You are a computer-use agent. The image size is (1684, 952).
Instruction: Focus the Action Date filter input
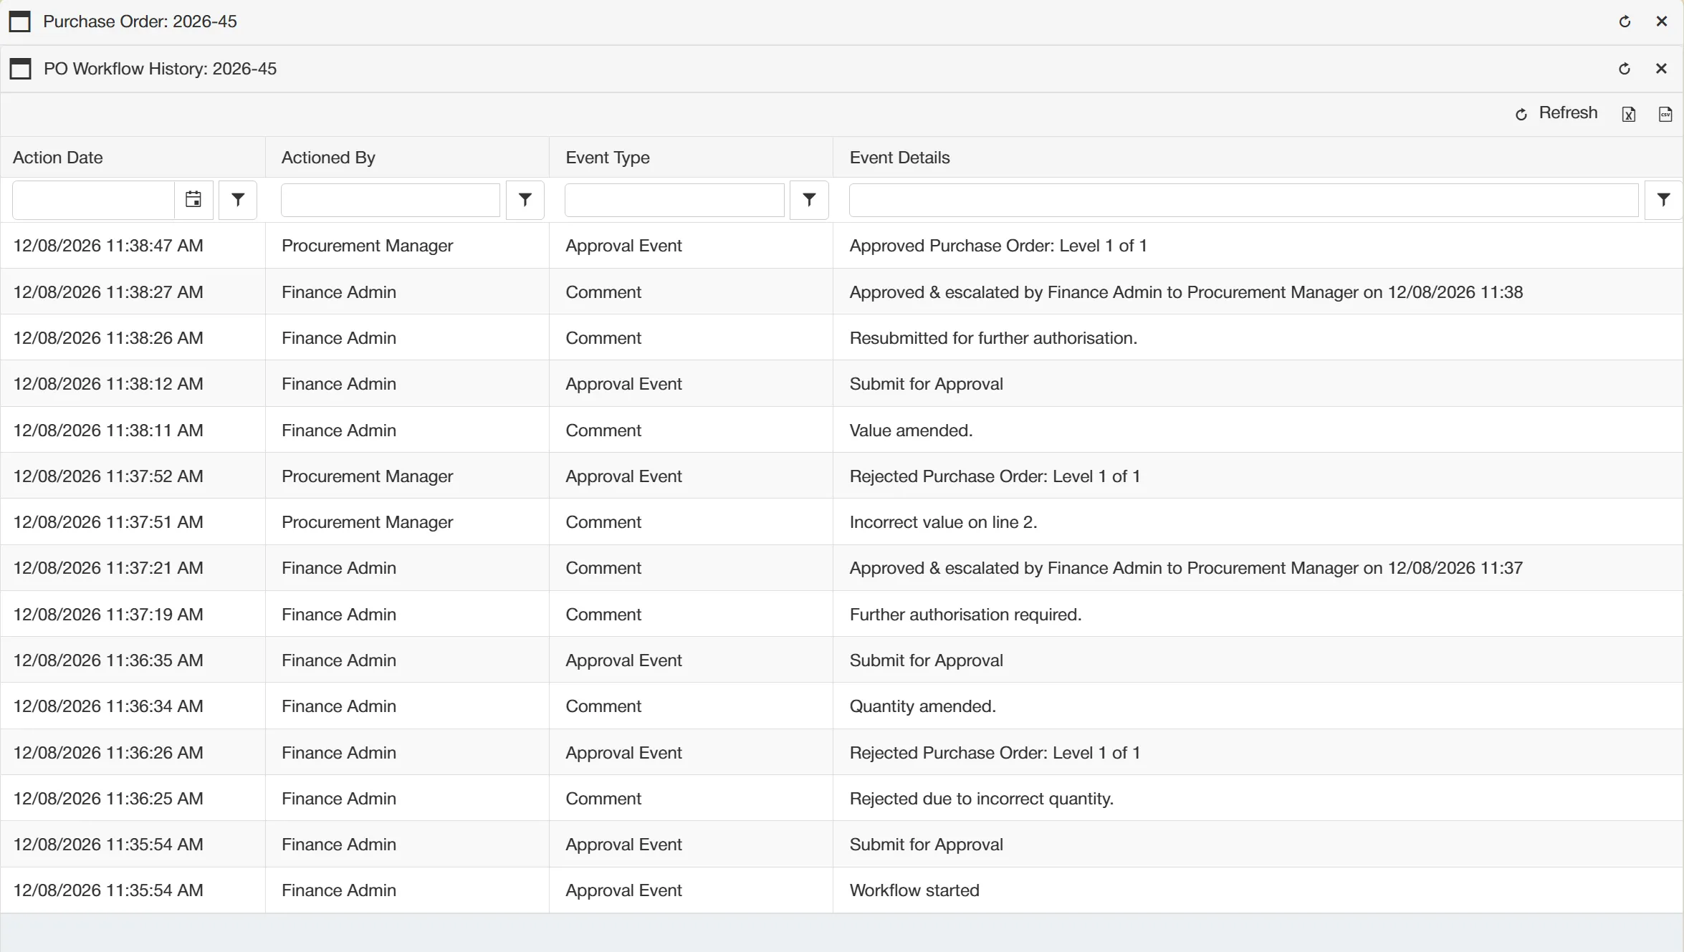coord(94,199)
